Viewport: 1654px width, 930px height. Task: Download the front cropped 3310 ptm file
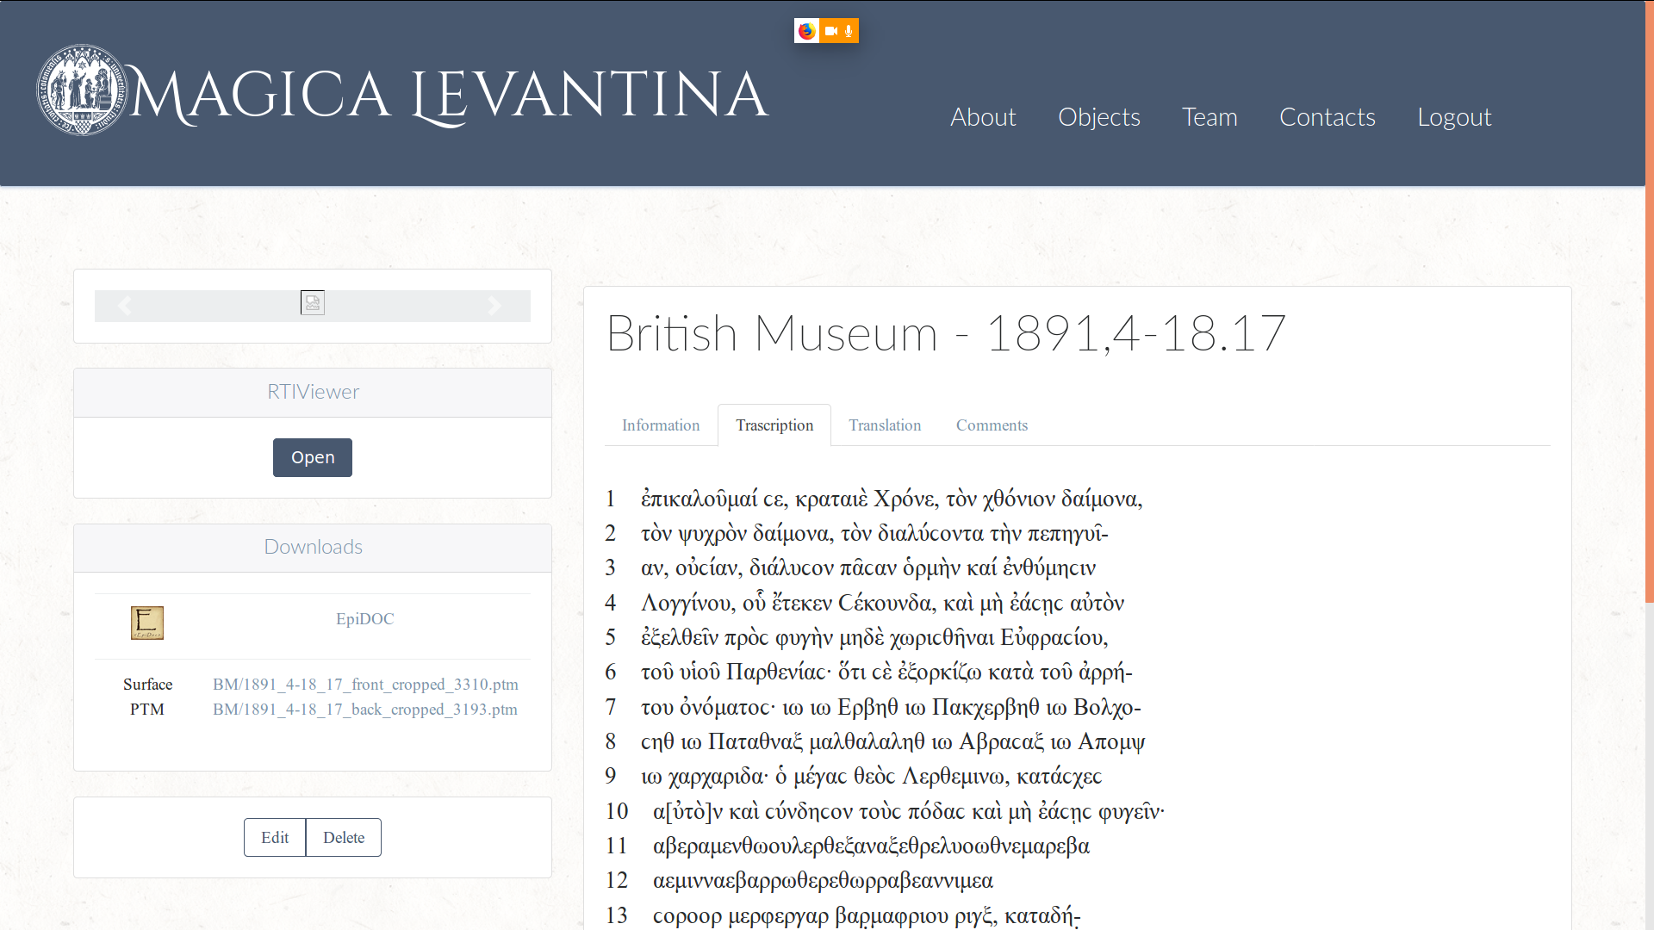365,685
